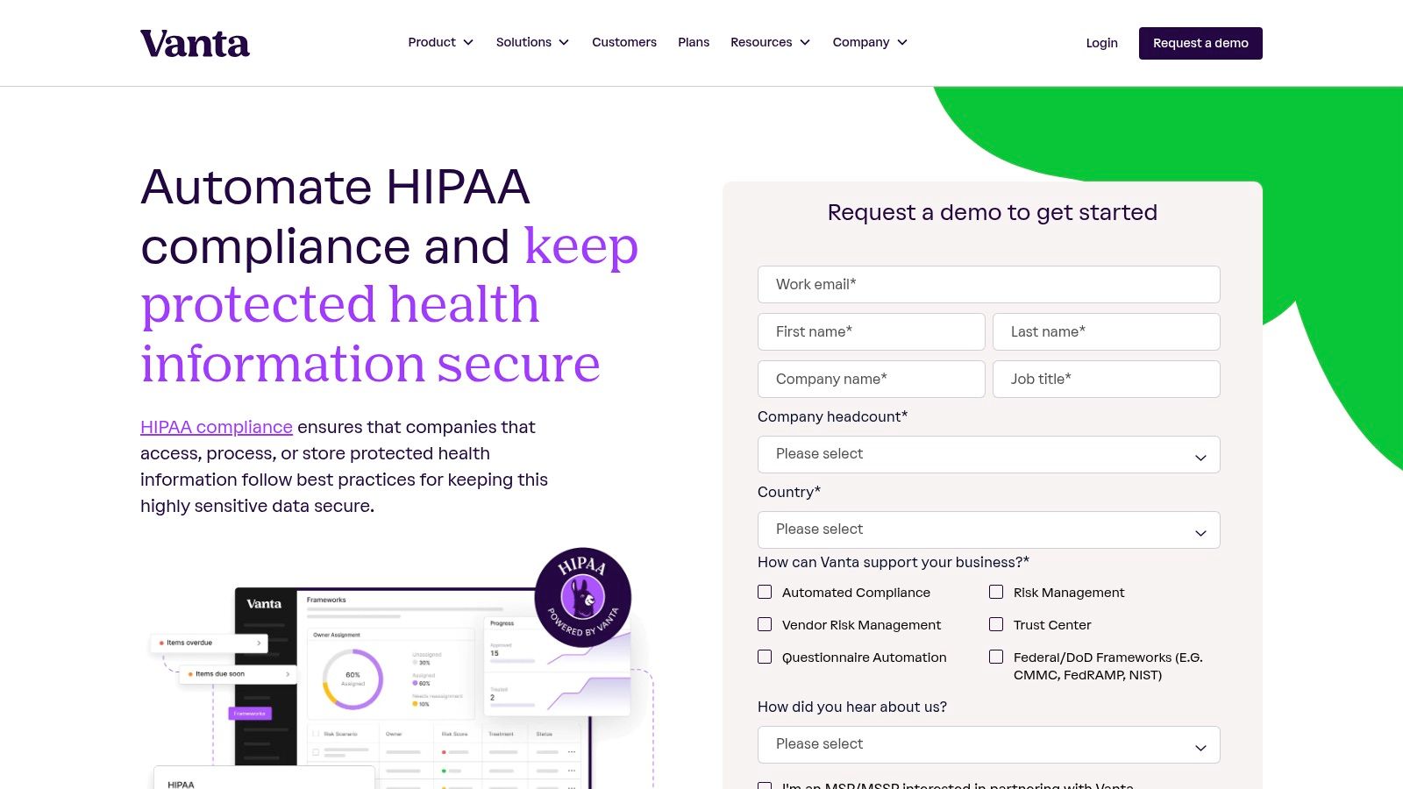
Task: Follow the HIPAA compliance link
Action: click(217, 427)
